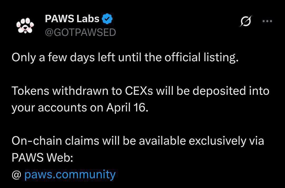This screenshot has width=285, height=188.
Task: Click the "PAWS Web:" text
Action: pos(42,158)
